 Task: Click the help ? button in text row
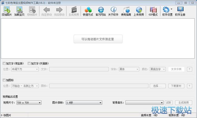pos(189,69)
